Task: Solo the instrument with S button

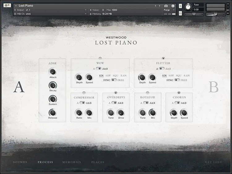Action: point(180,6)
